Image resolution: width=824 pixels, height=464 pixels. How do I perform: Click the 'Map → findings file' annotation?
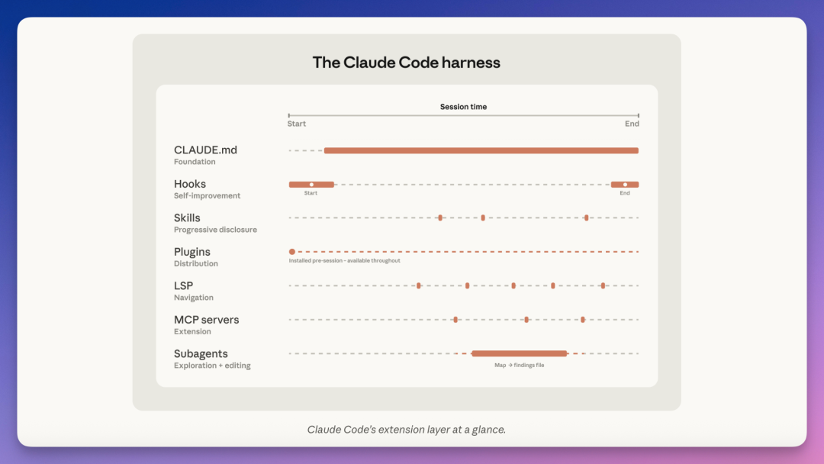tap(520, 366)
